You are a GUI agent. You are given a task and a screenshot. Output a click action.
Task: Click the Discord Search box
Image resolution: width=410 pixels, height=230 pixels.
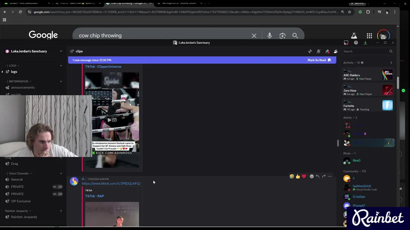368,51
